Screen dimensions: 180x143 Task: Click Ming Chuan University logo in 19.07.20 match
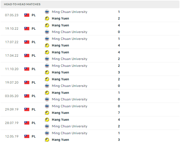point(47,86)
